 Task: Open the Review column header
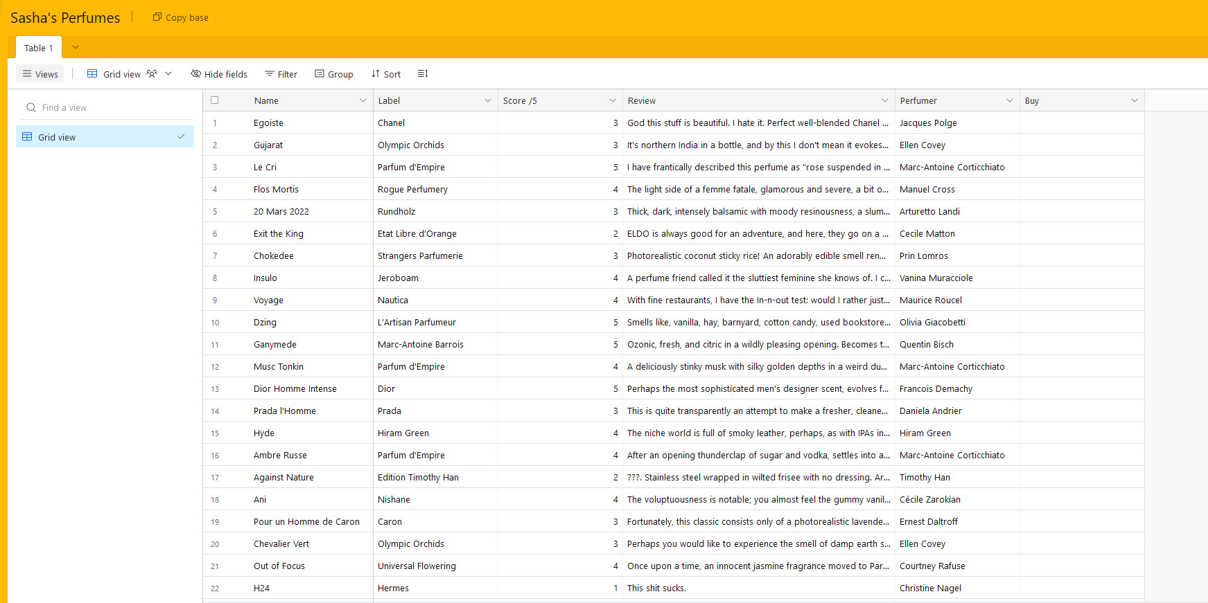click(x=752, y=100)
